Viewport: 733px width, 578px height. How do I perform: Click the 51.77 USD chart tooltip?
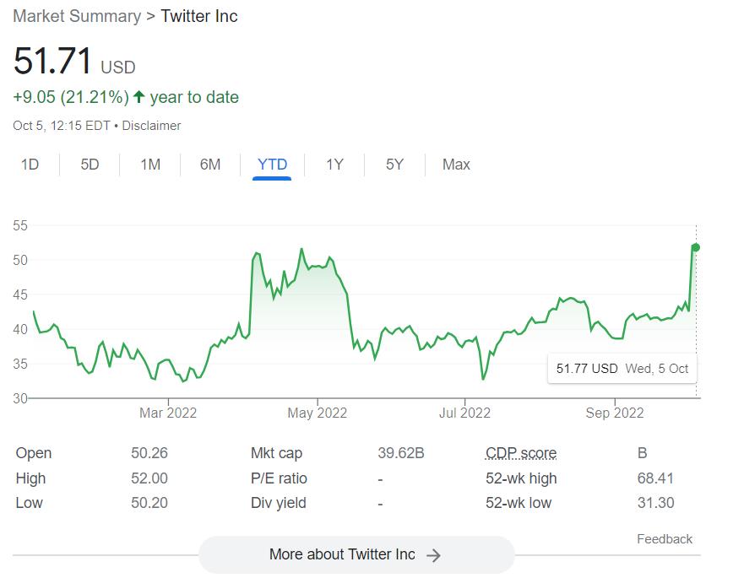pyautogui.click(x=622, y=368)
